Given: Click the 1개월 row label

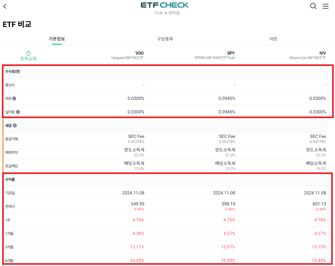Looking at the screenshot, I should [9, 233].
